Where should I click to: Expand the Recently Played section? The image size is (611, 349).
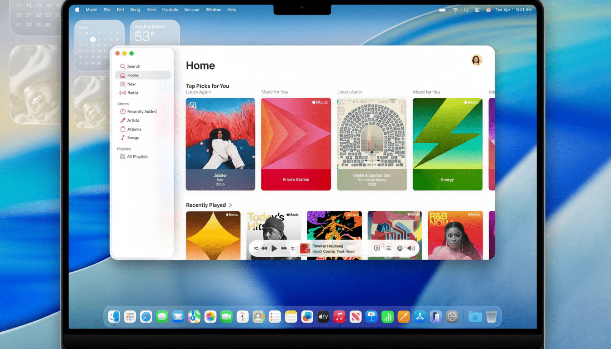tap(231, 205)
